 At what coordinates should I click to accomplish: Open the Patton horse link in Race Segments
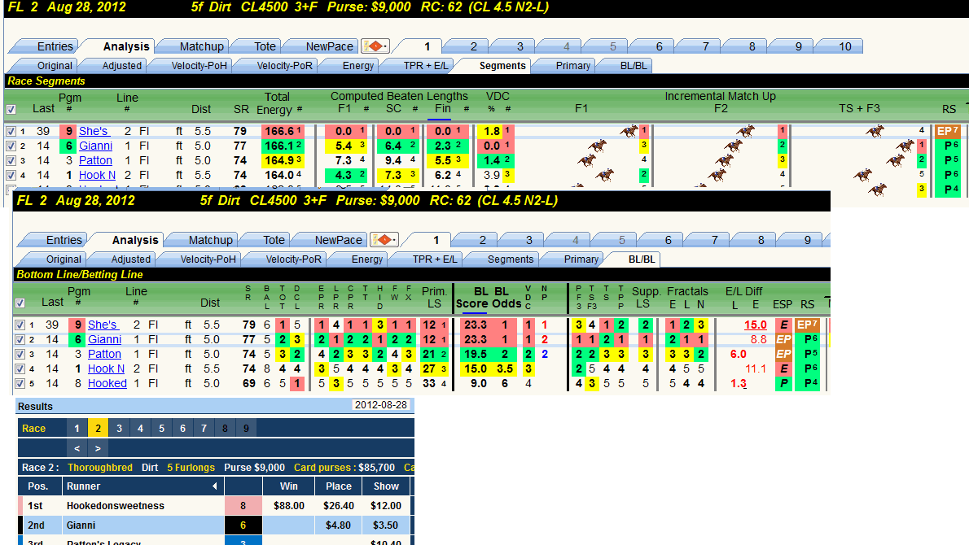point(96,160)
